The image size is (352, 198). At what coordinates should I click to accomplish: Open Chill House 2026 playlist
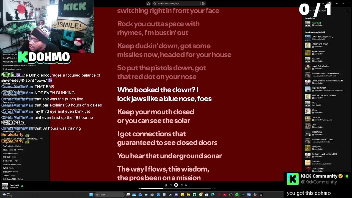[13, 179]
